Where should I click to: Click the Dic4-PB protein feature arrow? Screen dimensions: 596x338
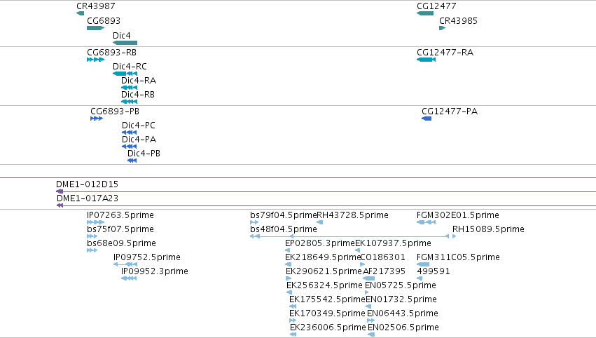tap(132, 161)
